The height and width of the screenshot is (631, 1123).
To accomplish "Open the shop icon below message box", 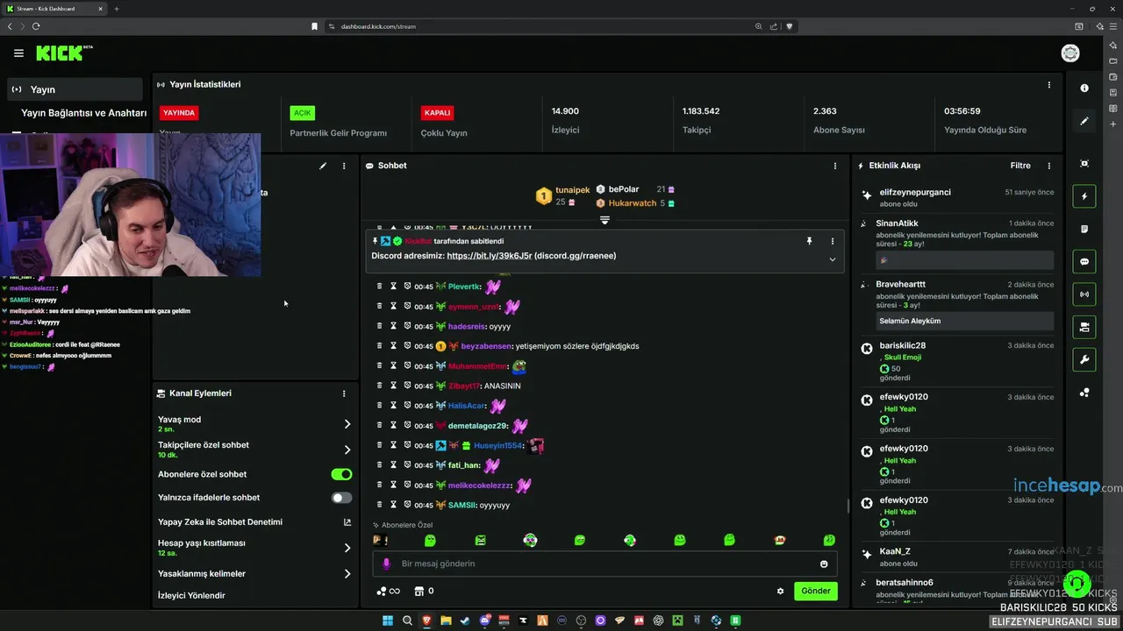I will pyautogui.click(x=419, y=592).
